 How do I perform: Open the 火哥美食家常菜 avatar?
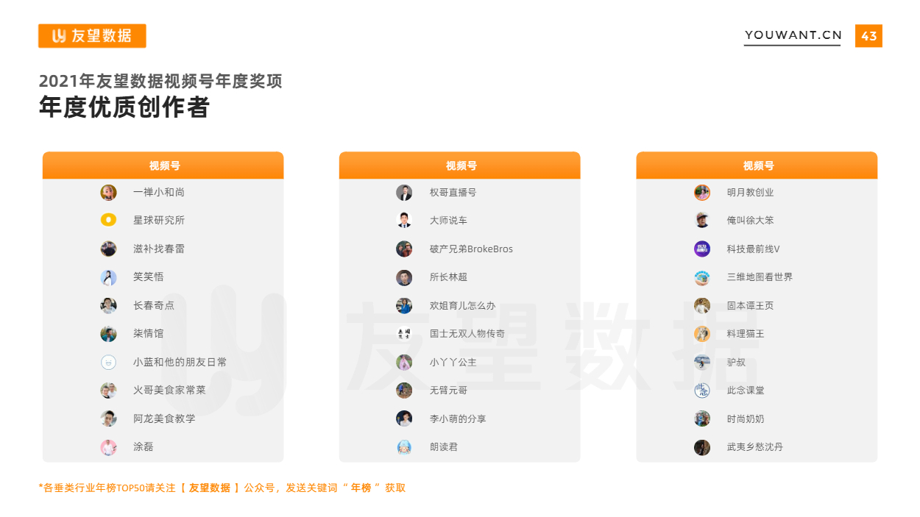(x=108, y=391)
